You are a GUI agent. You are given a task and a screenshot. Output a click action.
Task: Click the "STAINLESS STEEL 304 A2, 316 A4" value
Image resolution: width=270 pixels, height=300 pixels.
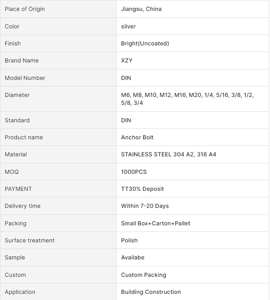(168, 155)
